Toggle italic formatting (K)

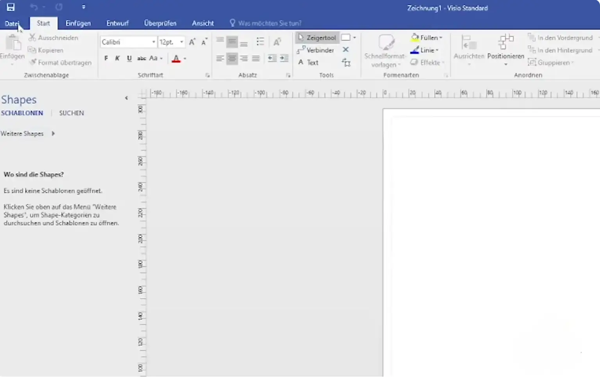[x=117, y=58]
